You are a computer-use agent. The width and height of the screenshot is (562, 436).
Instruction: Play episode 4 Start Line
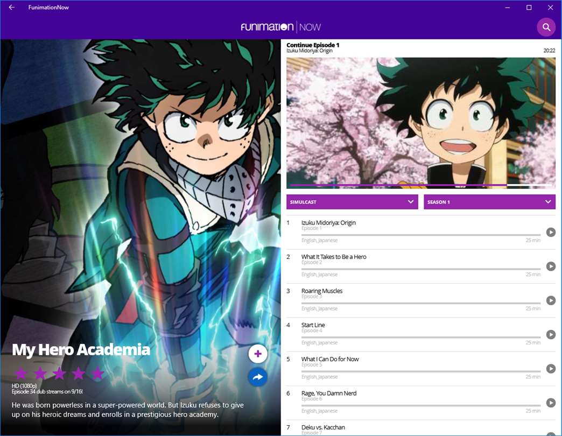pos(551,334)
